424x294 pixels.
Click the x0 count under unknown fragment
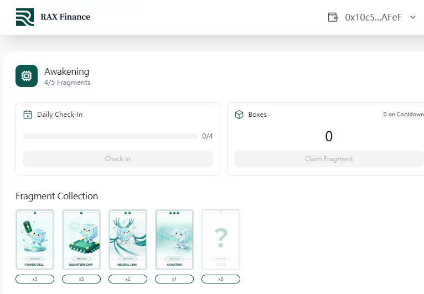[221, 279]
